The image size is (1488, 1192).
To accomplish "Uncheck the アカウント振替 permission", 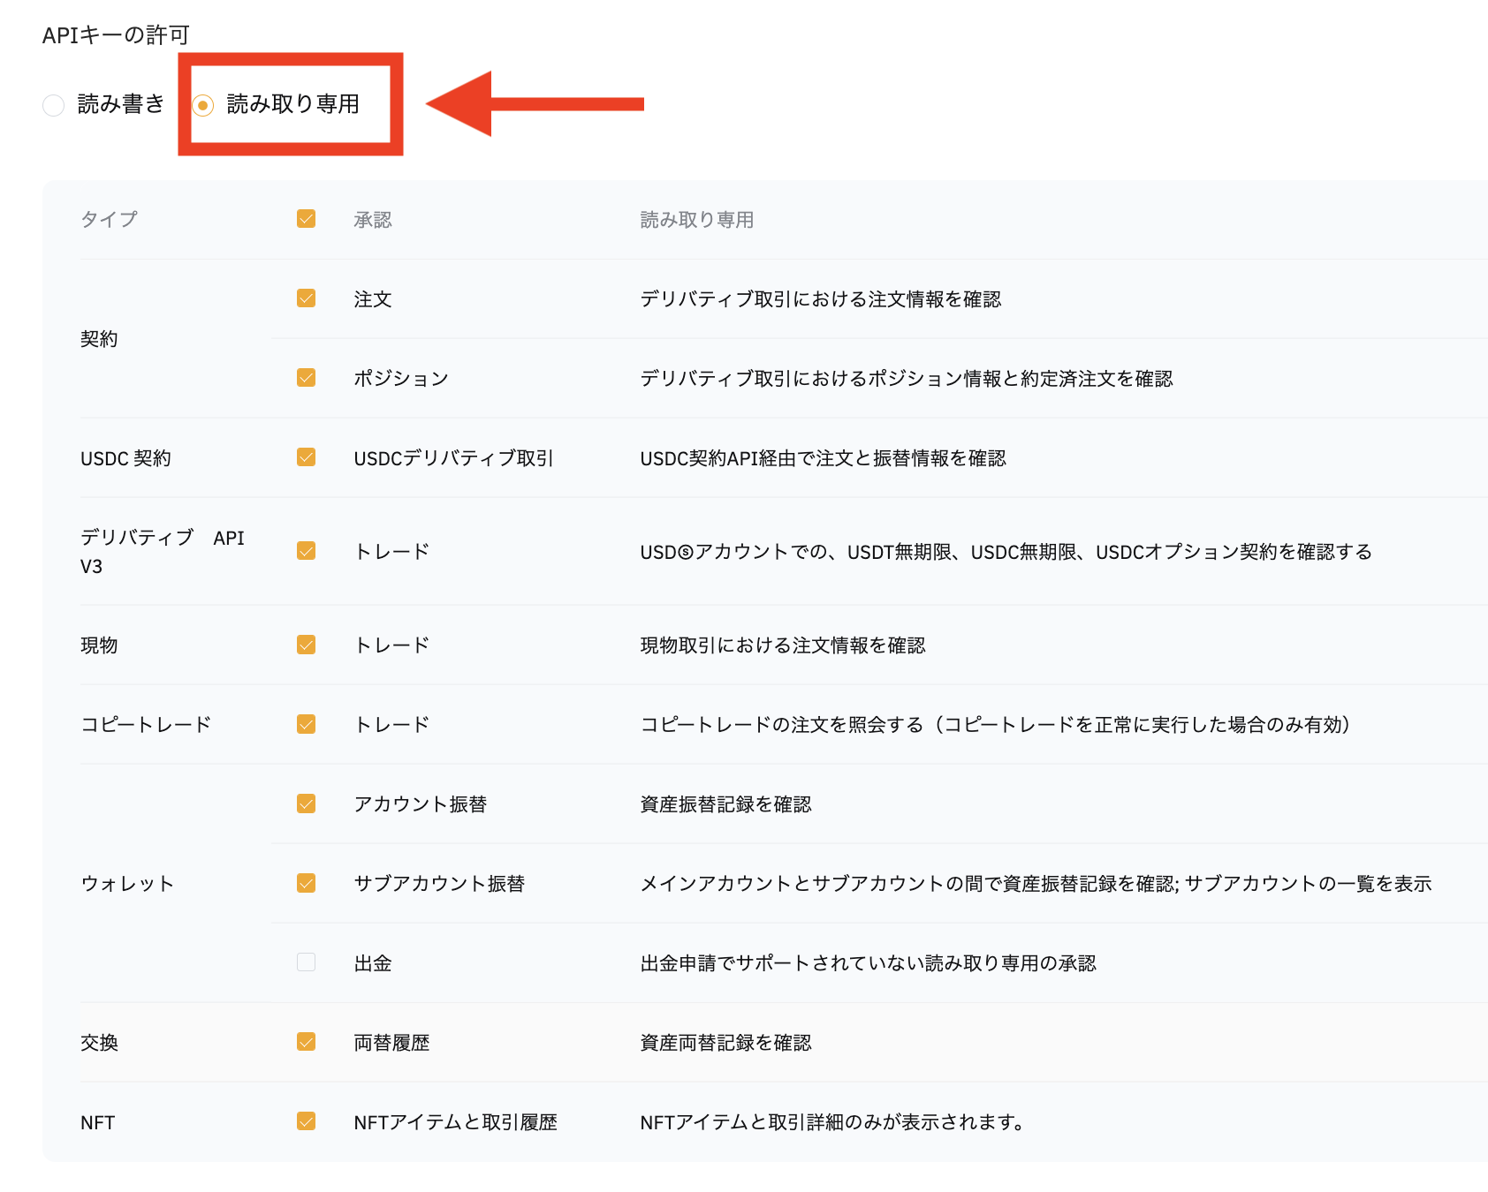I will pos(306,803).
